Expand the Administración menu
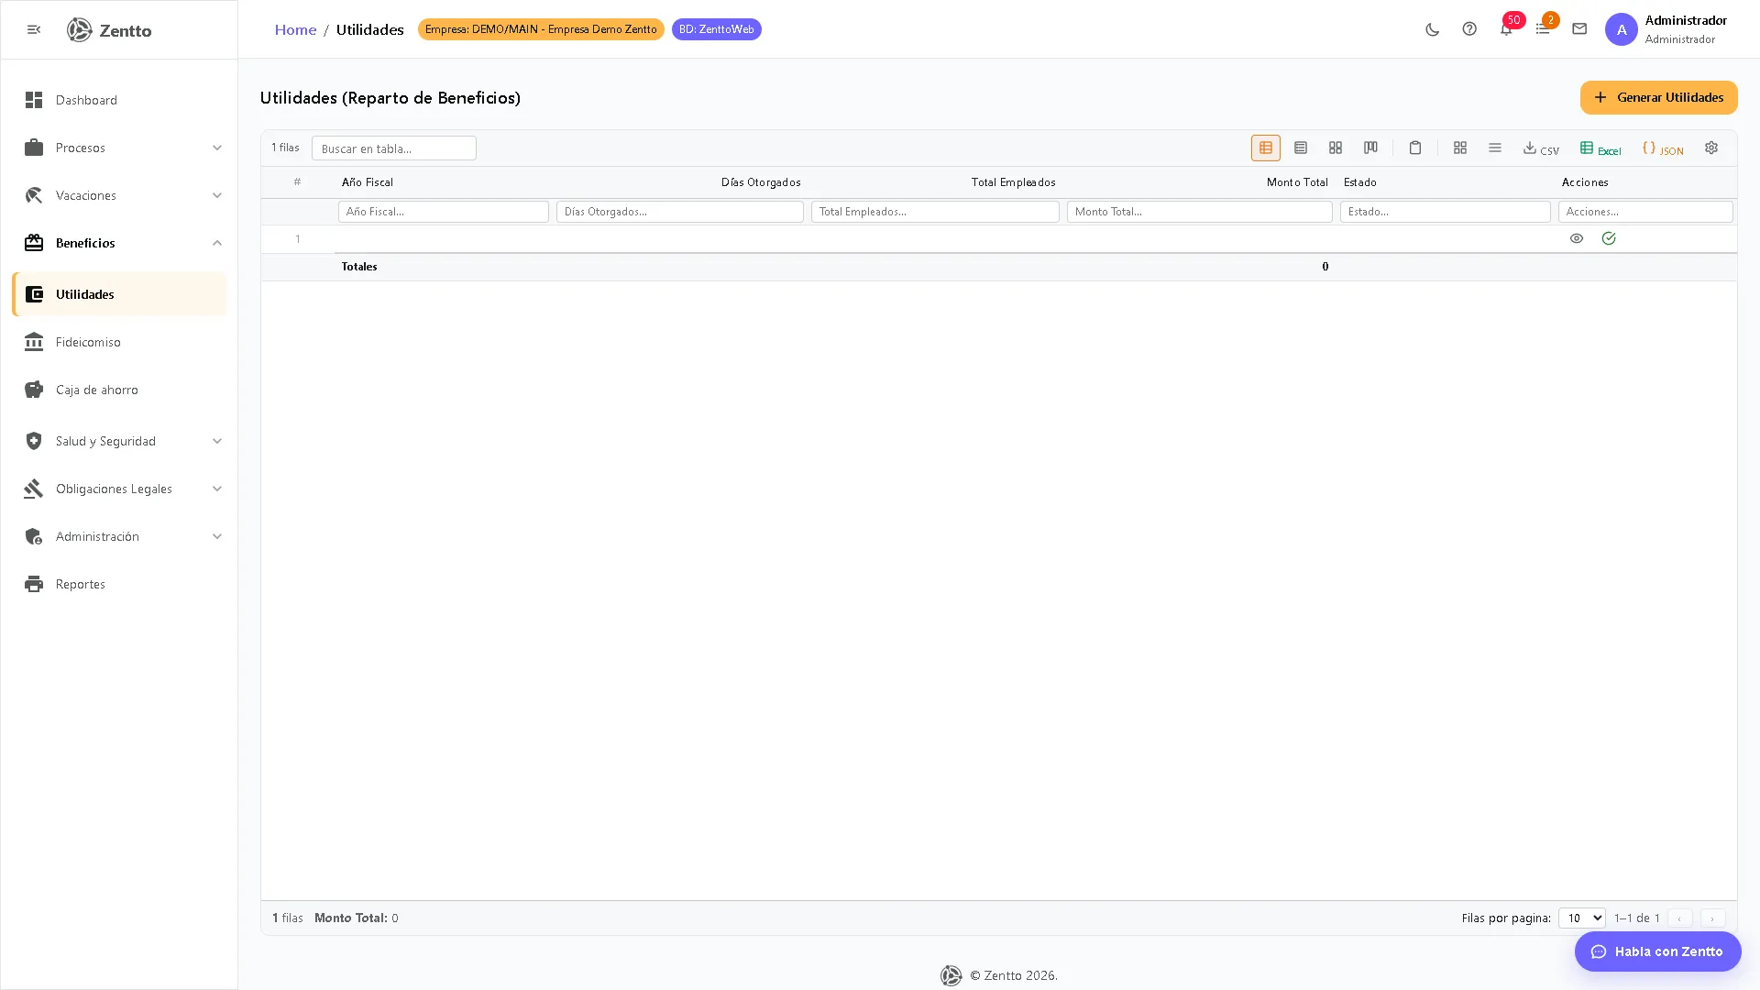The height and width of the screenshot is (990, 1760). [x=119, y=536]
